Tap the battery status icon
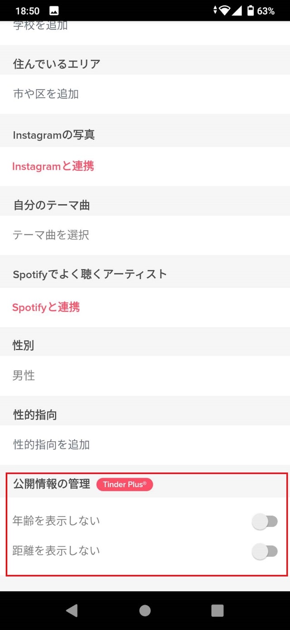290x630 pixels. tap(250, 11)
